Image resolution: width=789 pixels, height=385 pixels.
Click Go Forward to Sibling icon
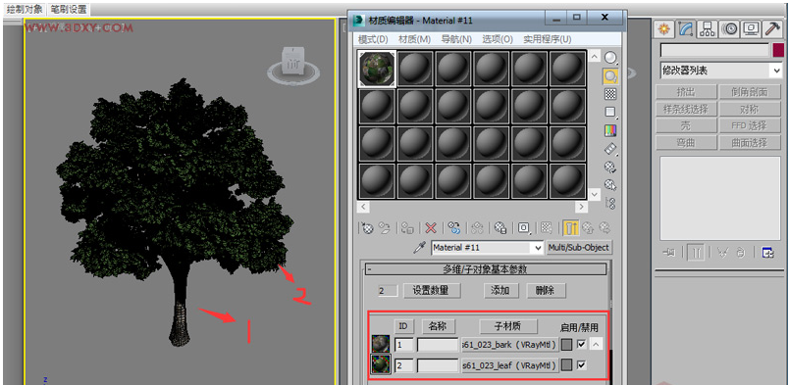point(605,228)
